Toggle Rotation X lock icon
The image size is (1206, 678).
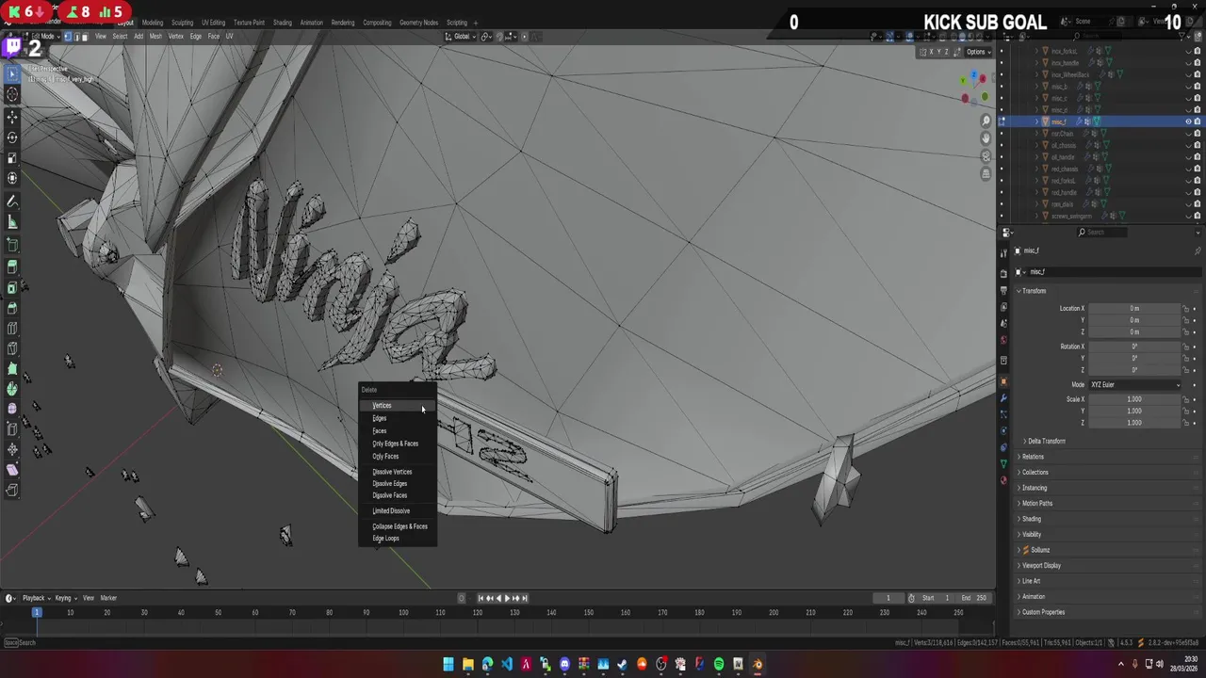tap(1186, 347)
